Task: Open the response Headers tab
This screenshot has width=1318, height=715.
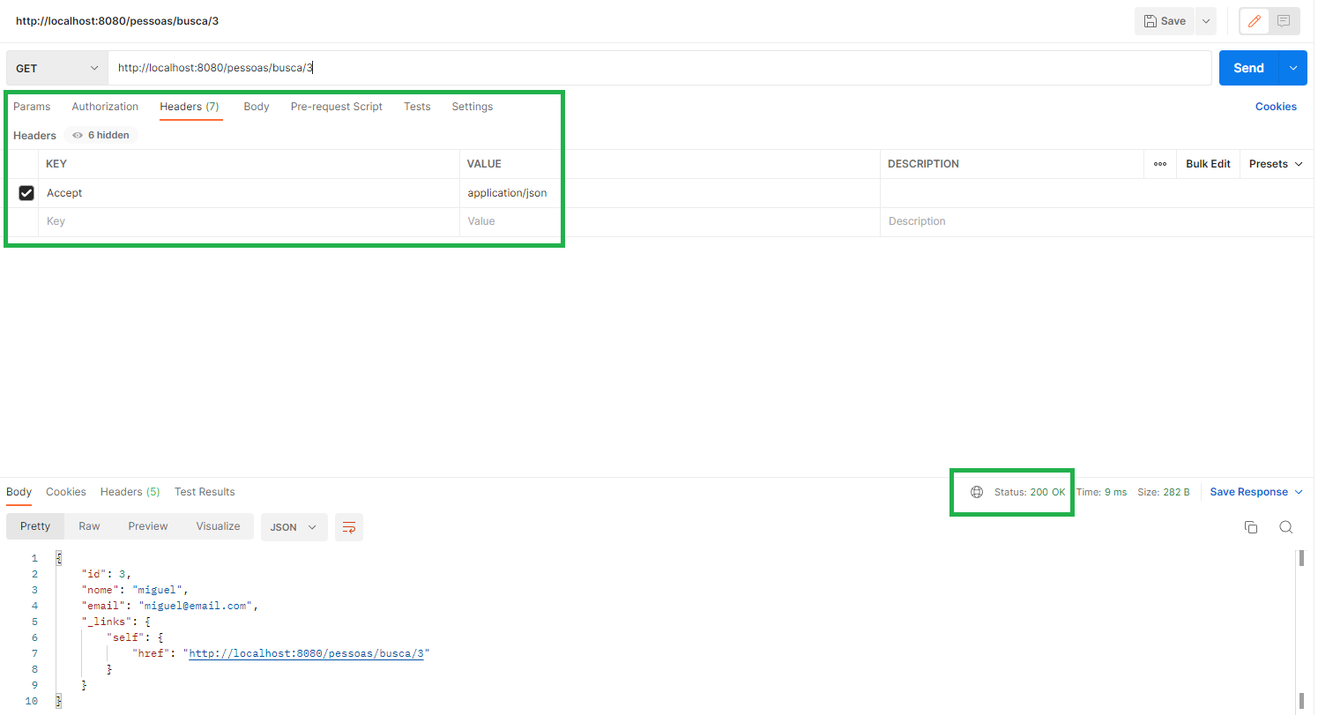Action: [x=130, y=492]
